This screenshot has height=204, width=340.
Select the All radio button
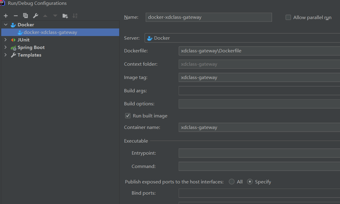click(232, 182)
